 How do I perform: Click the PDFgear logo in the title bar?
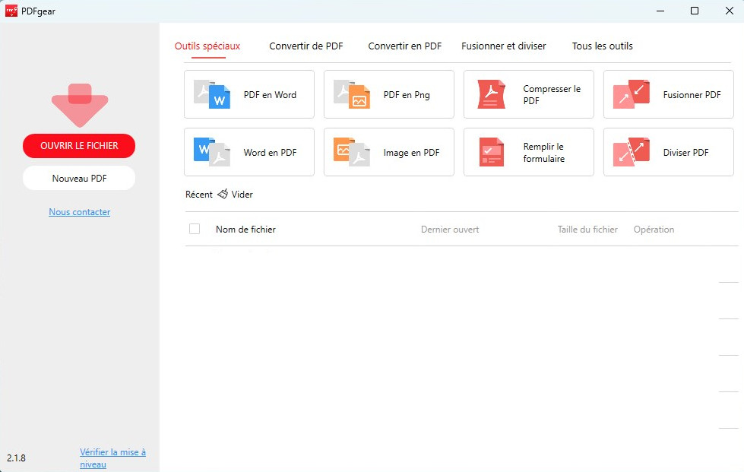(x=11, y=11)
